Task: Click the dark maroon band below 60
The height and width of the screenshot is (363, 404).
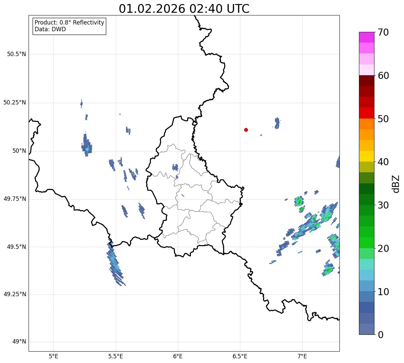Action: coord(367,81)
